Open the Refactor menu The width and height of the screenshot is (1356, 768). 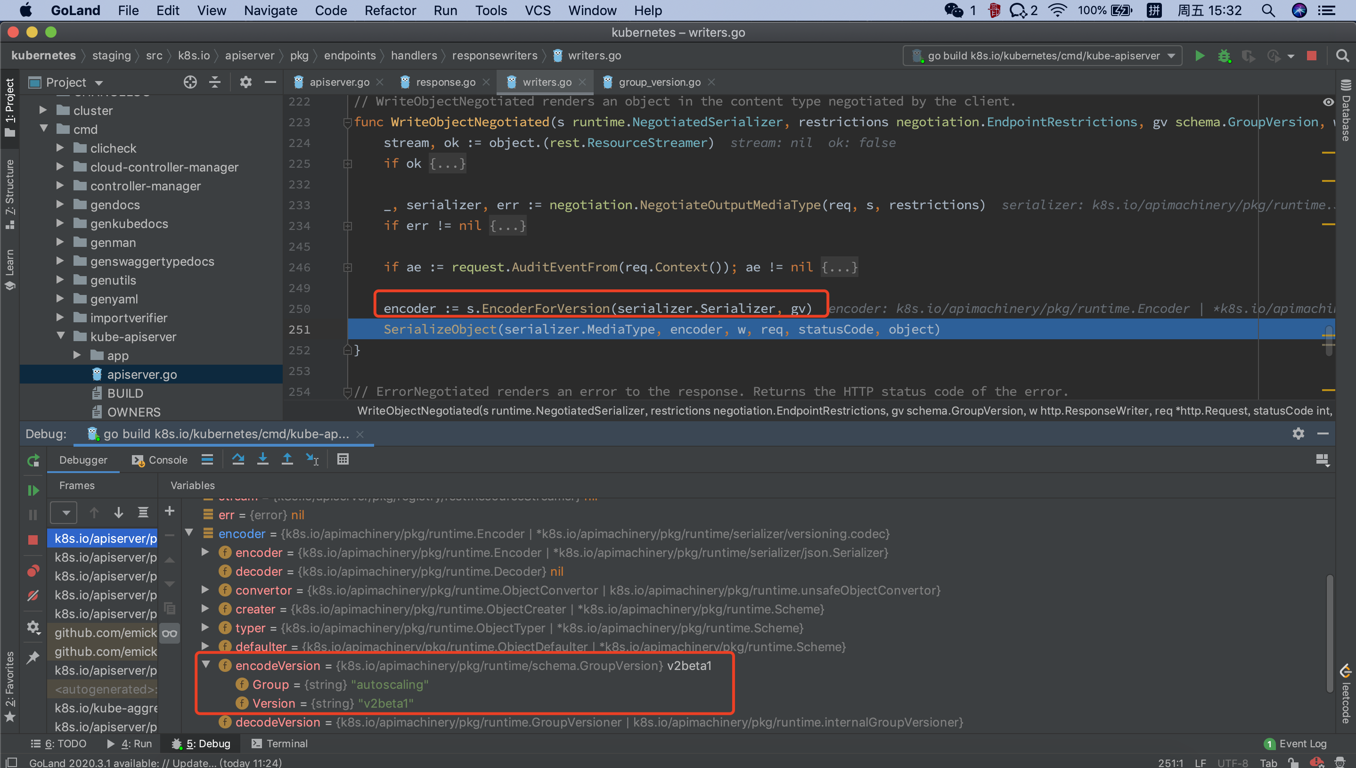pos(390,10)
